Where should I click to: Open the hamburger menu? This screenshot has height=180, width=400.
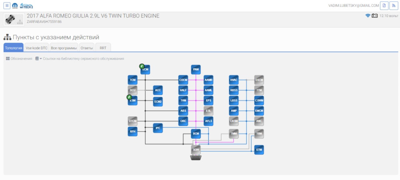7,5
